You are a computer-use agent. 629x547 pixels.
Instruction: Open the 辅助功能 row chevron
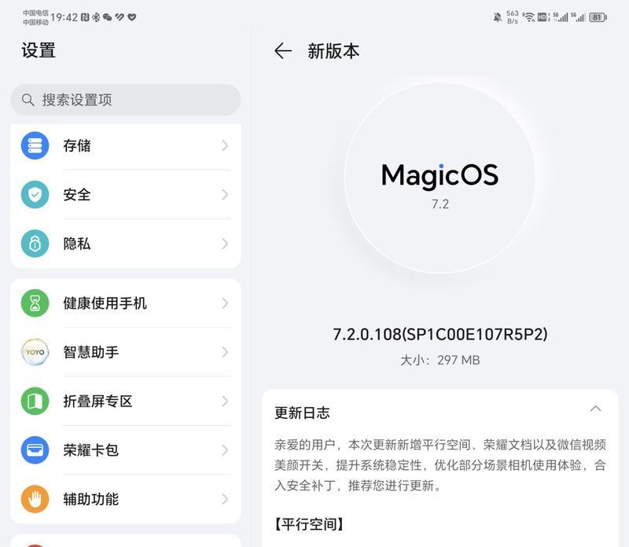click(225, 499)
